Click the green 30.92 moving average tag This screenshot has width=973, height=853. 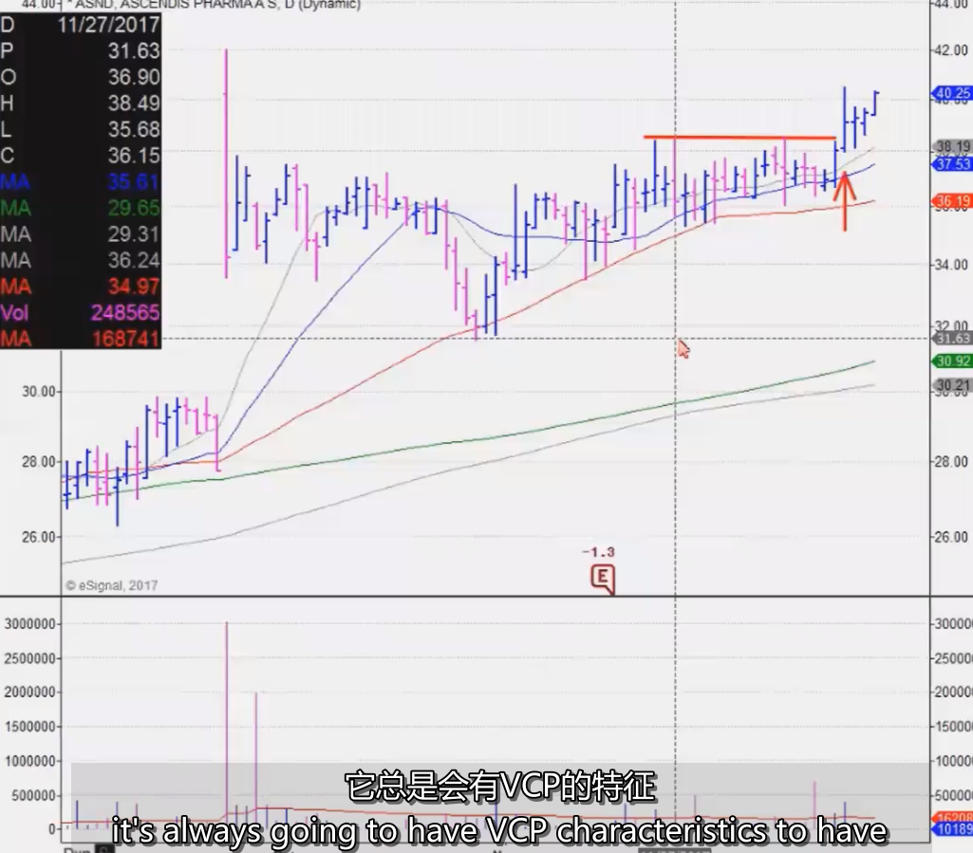tap(952, 362)
